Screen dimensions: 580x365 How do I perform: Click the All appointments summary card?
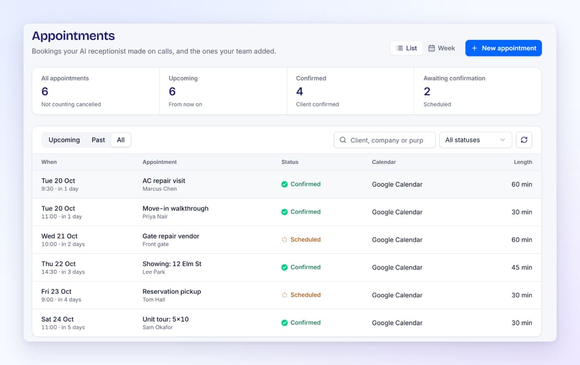pos(96,91)
